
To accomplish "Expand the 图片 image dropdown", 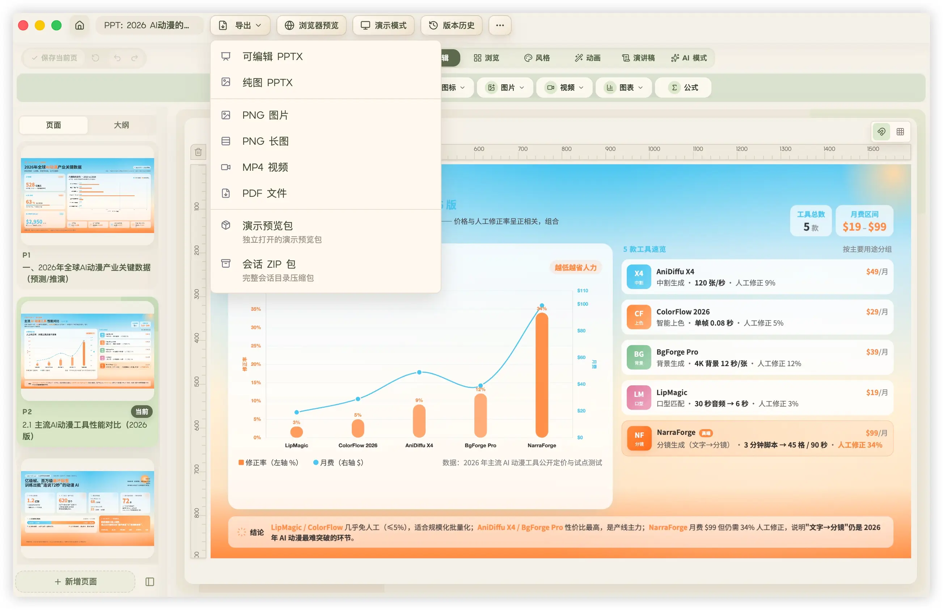I will click(506, 88).
